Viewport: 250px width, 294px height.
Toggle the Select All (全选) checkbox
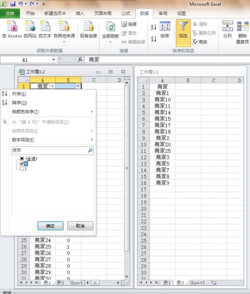22,158
